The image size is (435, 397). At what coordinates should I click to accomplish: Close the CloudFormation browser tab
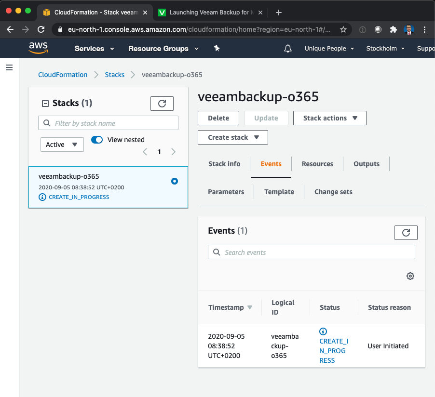click(x=145, y=13)
